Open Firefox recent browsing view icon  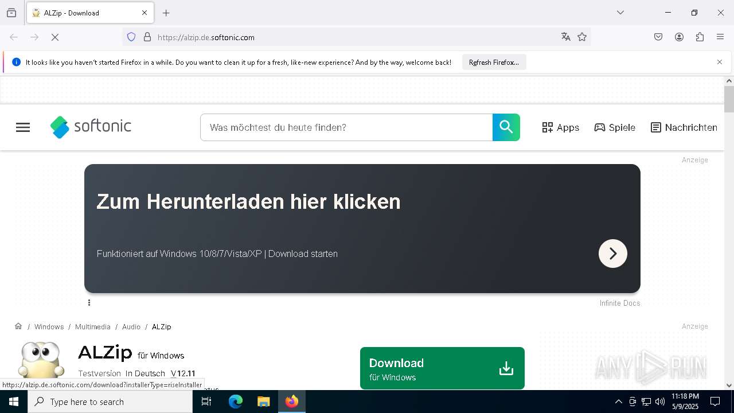coord(11,13)
